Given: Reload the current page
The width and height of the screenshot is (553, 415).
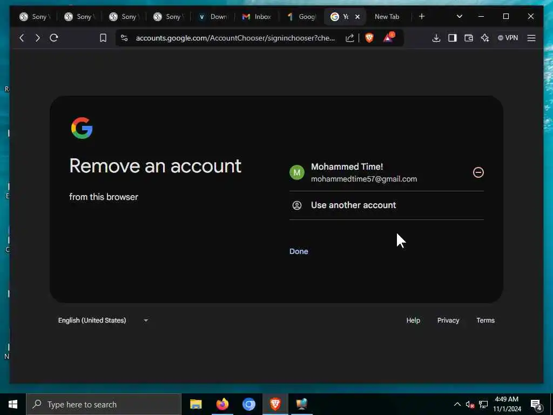Looking at the screenshot, I should 54,38.
